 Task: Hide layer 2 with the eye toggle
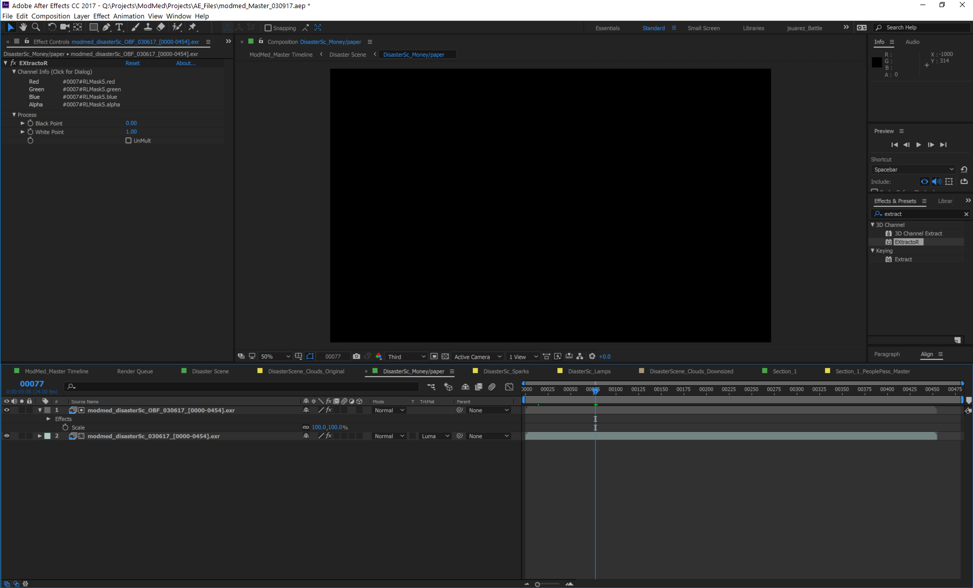(x=7, y=436)
